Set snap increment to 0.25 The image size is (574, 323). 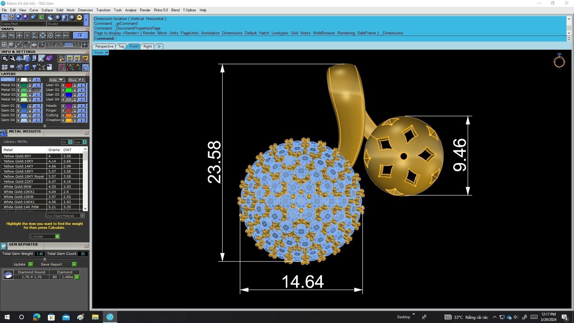(x=59, y=45)
